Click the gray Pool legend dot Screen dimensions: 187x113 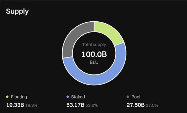[128, 97]
